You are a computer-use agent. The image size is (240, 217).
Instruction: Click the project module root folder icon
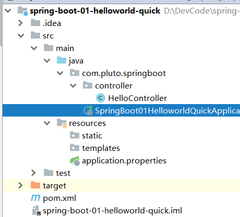[x=22, y=11]
